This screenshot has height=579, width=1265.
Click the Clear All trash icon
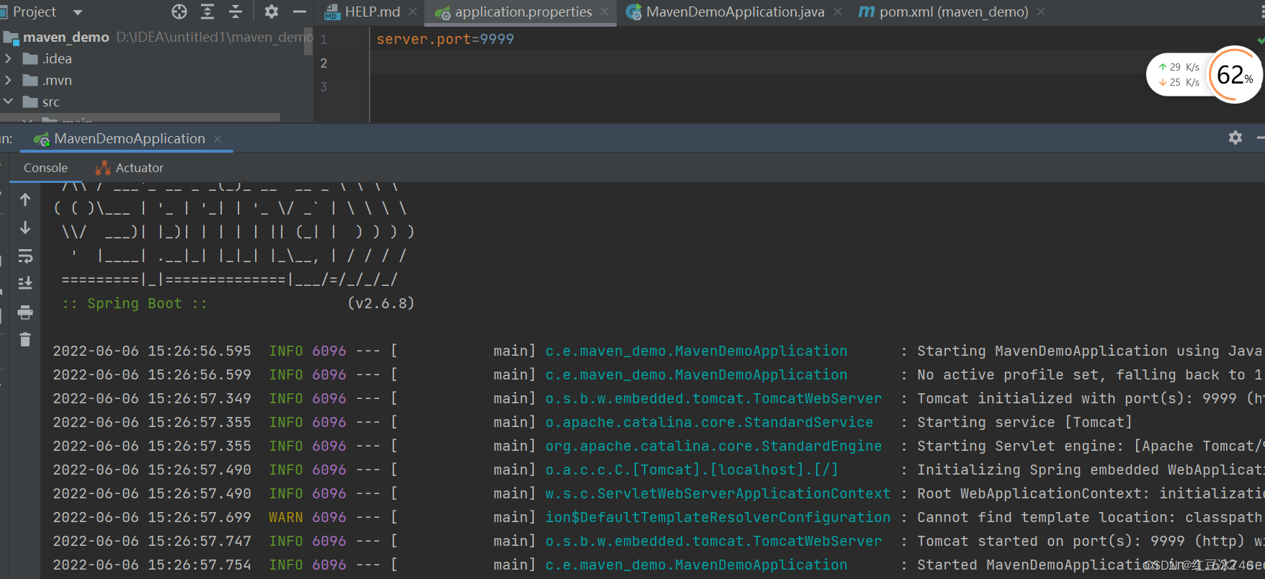(x=25, y=339)
